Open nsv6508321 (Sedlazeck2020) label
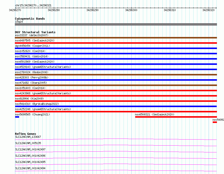Viewport: 224px width, 174px height. (155, 114)
